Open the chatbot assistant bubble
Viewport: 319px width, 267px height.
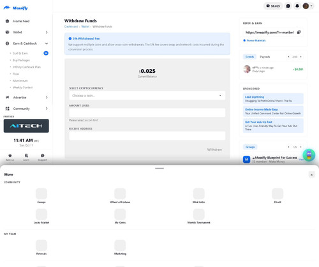click(x=309, y=155)
